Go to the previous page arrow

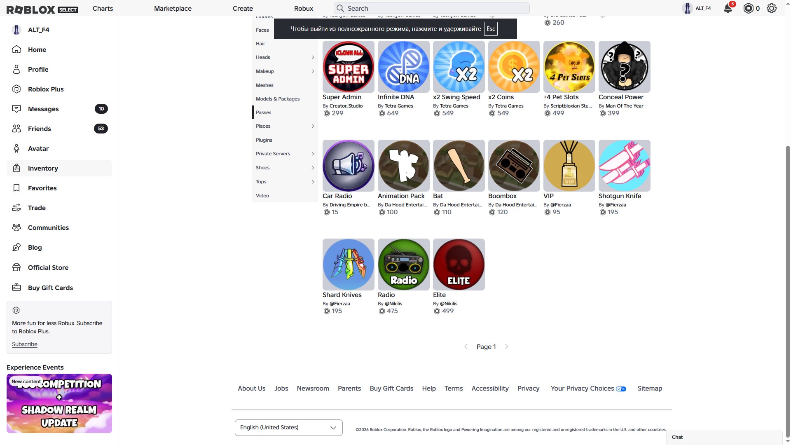(x=466, y=347)
